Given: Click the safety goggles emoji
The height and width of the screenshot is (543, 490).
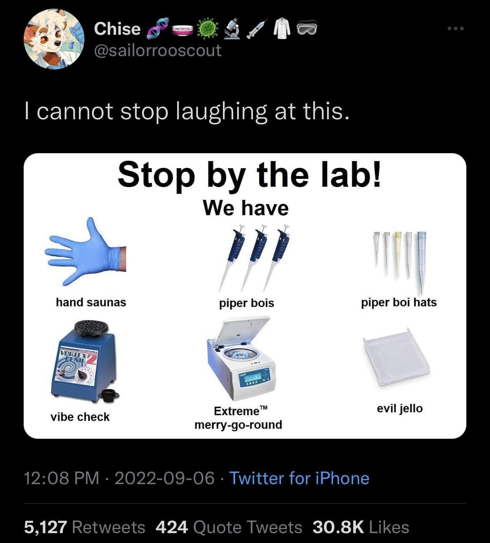Looking at the screenshot, I should tap(306, 29).
